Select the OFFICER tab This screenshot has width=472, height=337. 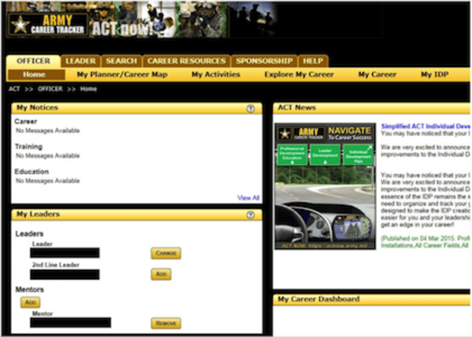coord(33,61)
